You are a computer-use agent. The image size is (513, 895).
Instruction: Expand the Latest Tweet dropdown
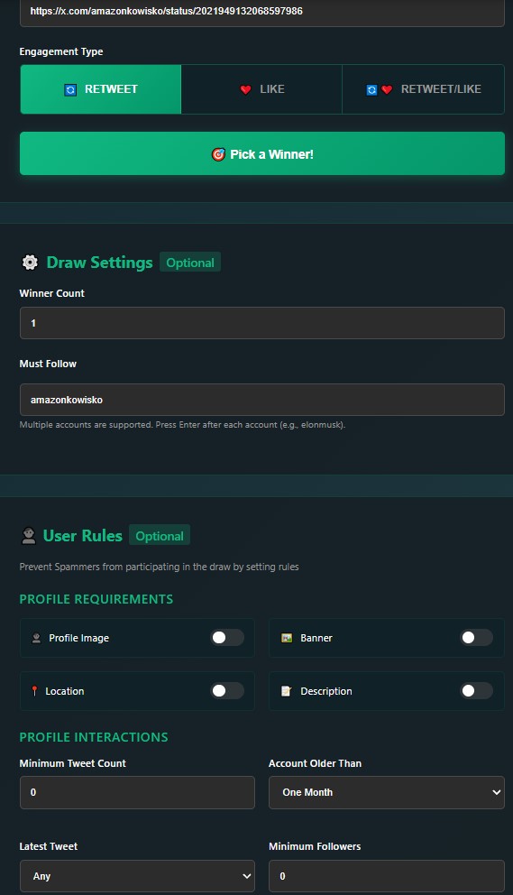point(137,876)
